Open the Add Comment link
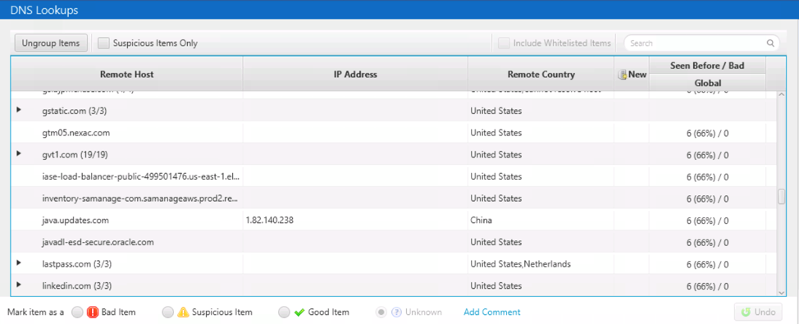The height and width of the screenshot is (324, 799). pos(491,313)
